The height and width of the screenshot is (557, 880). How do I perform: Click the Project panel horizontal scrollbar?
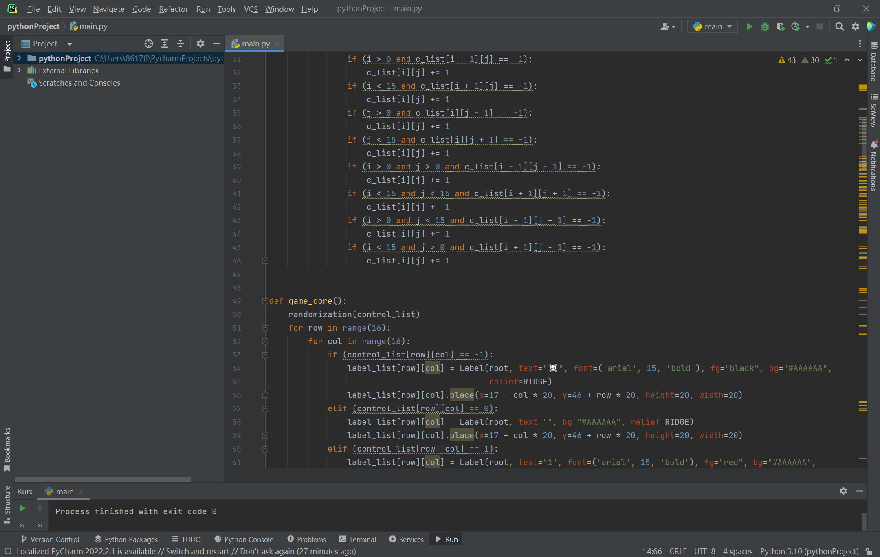103,479
